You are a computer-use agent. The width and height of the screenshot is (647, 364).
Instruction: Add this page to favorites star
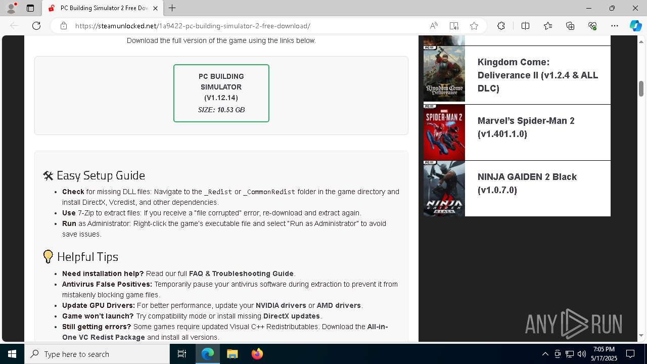474,26
